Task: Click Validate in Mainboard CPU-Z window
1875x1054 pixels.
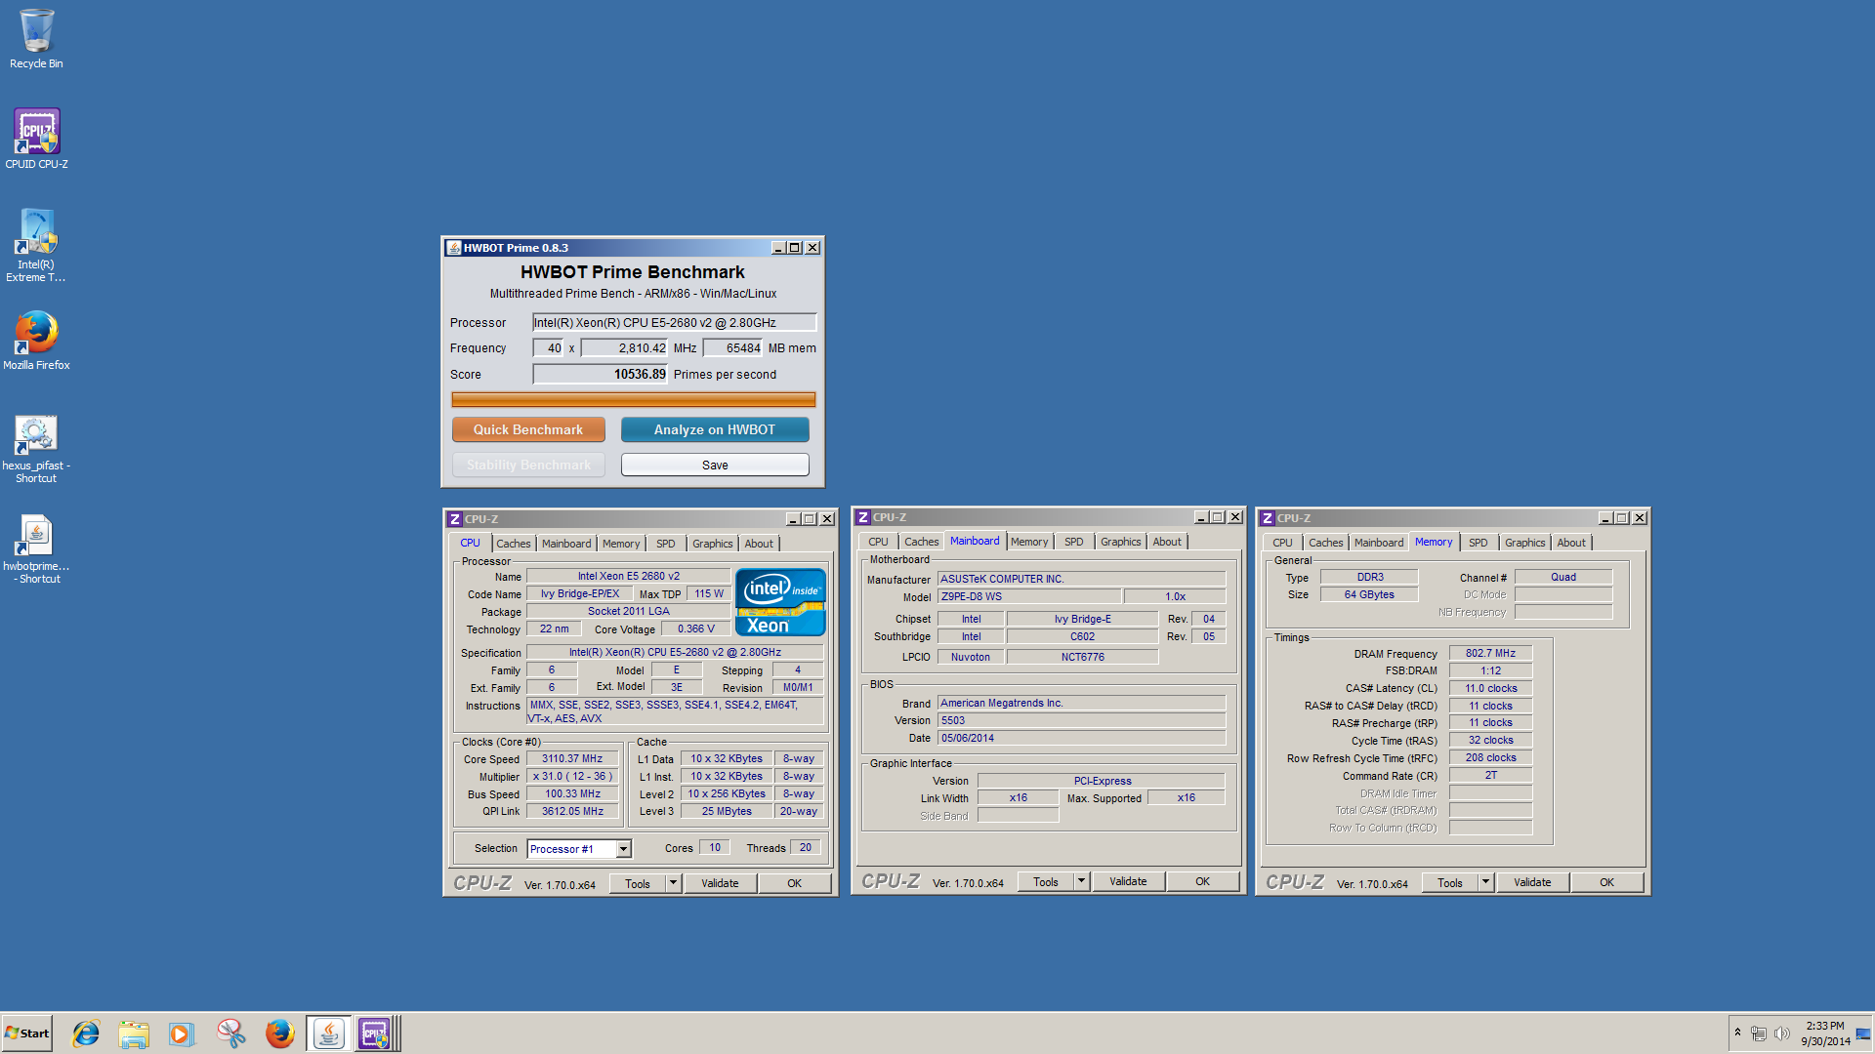Action: 1128,881
